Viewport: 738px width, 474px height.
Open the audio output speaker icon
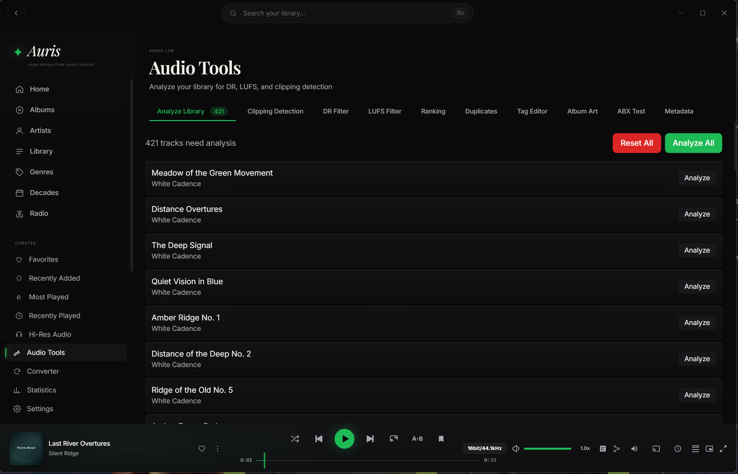635,449
